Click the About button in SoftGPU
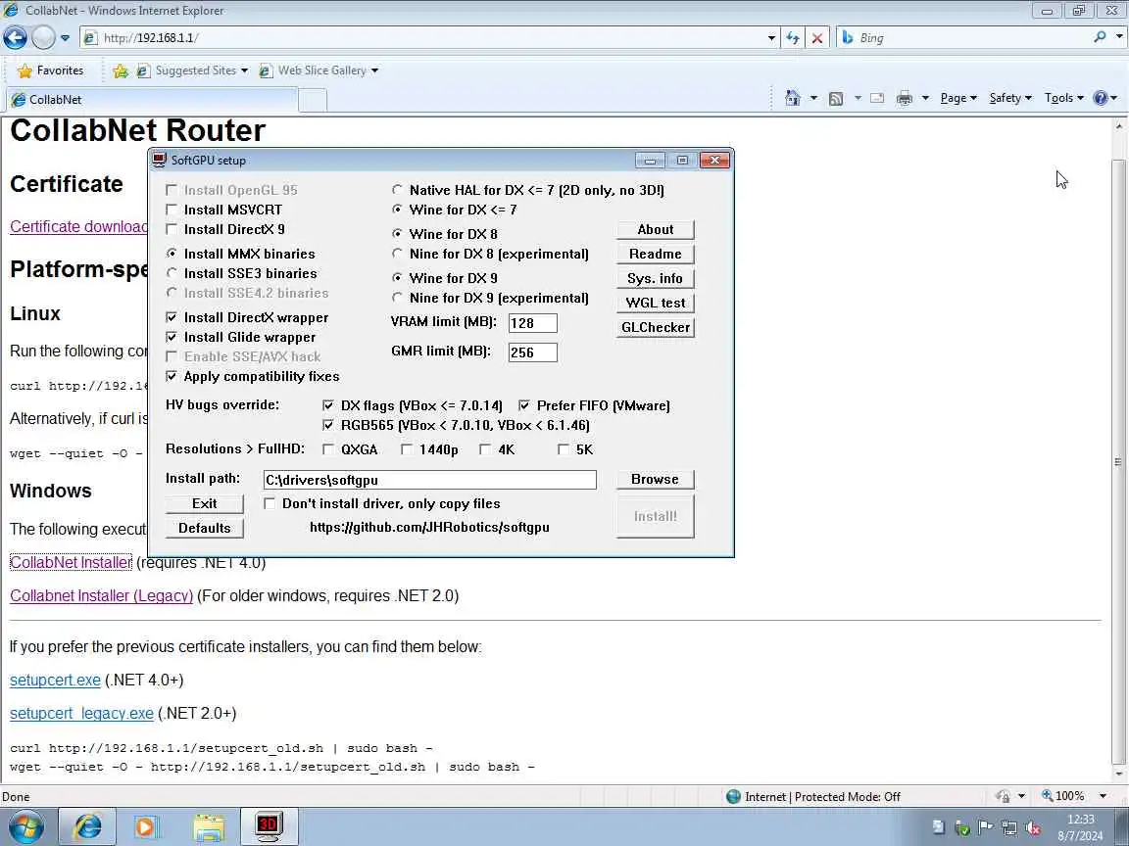Screen dimensions: 1129x846 coord(656,229)
